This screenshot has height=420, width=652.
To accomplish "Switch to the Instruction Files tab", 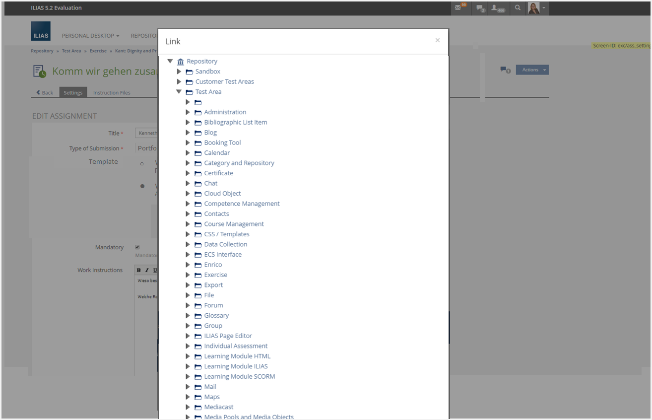I will (x=112, y=93).
